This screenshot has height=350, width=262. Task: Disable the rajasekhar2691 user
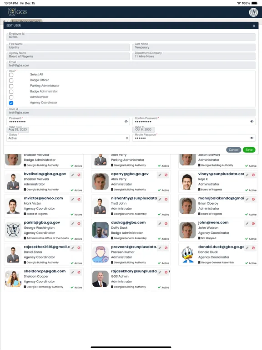point(79,248)
